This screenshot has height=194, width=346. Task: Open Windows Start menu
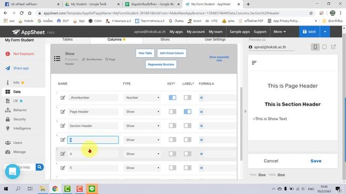[6, 189]
